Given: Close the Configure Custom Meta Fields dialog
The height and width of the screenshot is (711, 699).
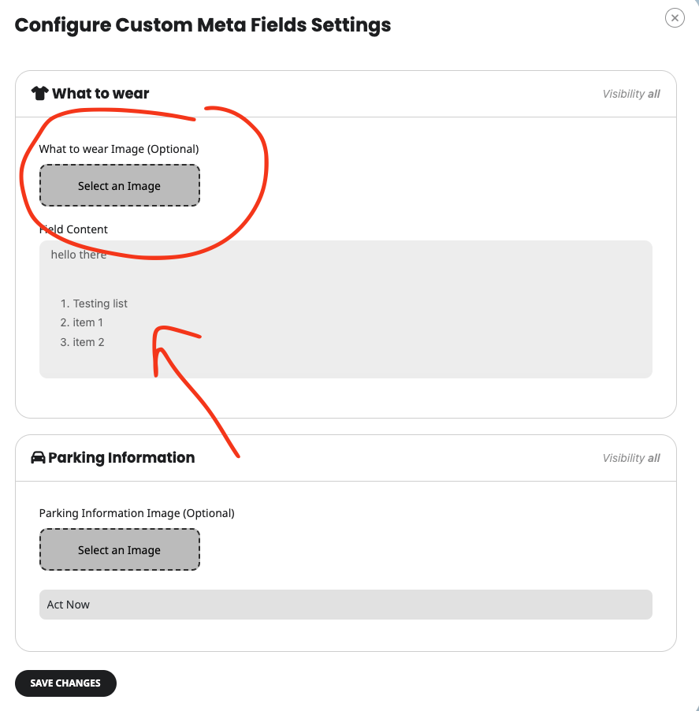Looking at the screenshot, I should [675, 17].
